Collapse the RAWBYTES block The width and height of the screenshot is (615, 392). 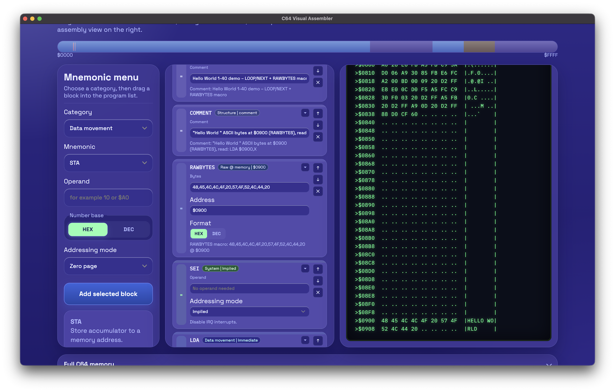[x=305, y=167]
